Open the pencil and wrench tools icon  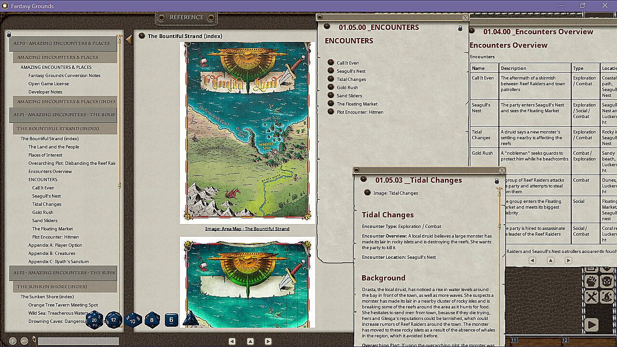pyautogui.click(x=591, y=296)
